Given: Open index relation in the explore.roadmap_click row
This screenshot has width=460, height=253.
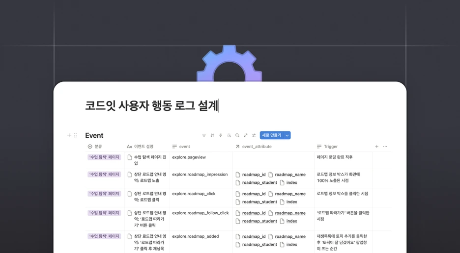Looking at the screenshot, I should tap(288, 202).
